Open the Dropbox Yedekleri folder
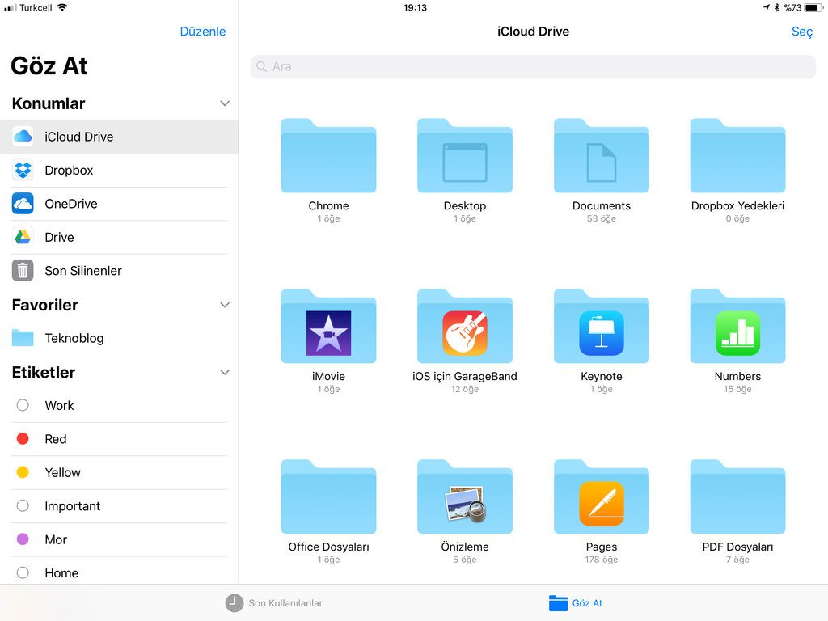The width and height of the screenshot is (828, 621). pos(737,156)
